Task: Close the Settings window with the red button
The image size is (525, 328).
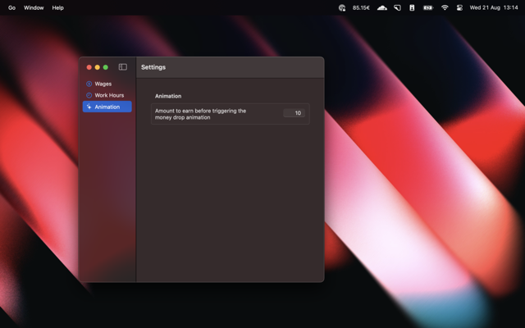Action: [89, 67]
